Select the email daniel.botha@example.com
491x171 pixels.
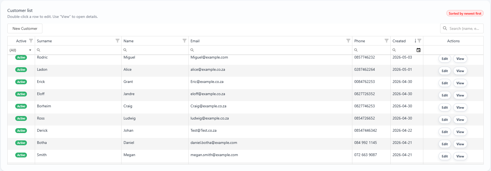(214, 143)
